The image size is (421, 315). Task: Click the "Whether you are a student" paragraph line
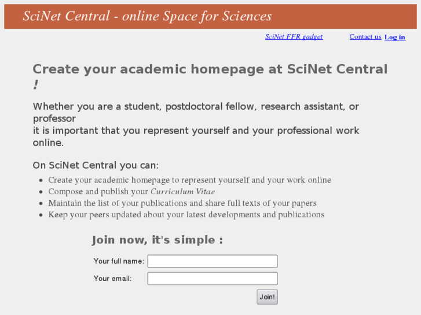196,107
